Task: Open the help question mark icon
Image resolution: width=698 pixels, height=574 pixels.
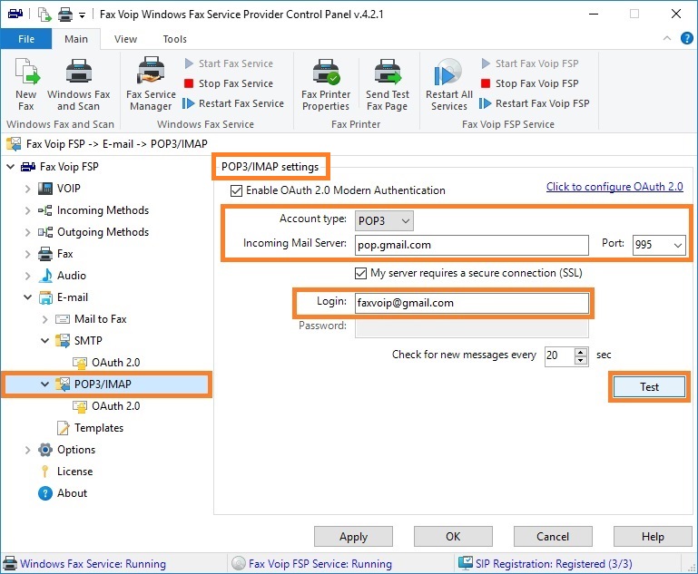Action: [686, 38]
